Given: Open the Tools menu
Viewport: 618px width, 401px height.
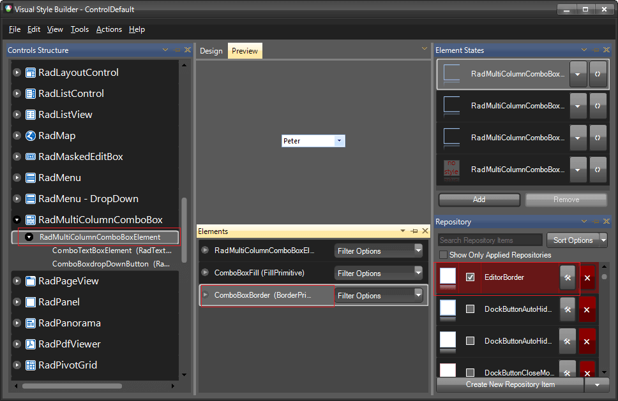Looking at the screenshot, I should [80, 29].
